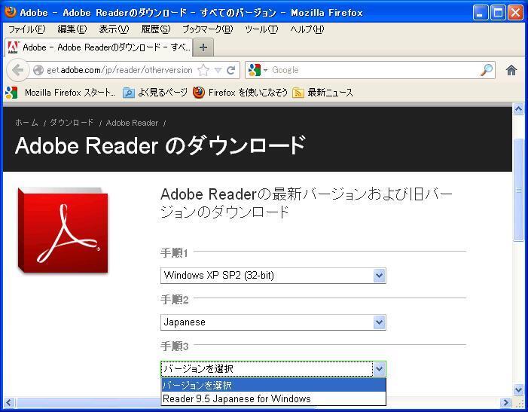Close the Firefox window
This screenshot has width=528, height=412.
[x=515, y=13]
